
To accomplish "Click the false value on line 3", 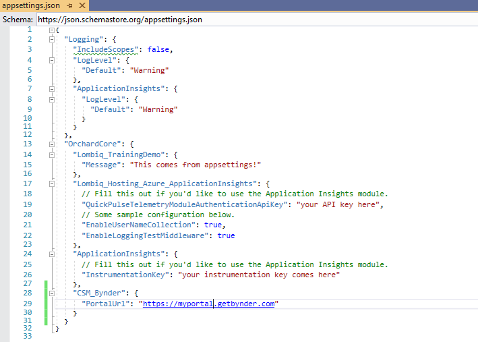I will 158,49.
